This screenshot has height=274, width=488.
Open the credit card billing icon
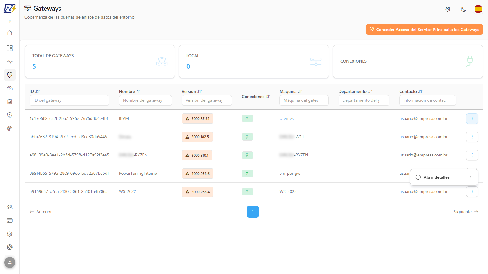pyautogui.click(x=10, y=220)
